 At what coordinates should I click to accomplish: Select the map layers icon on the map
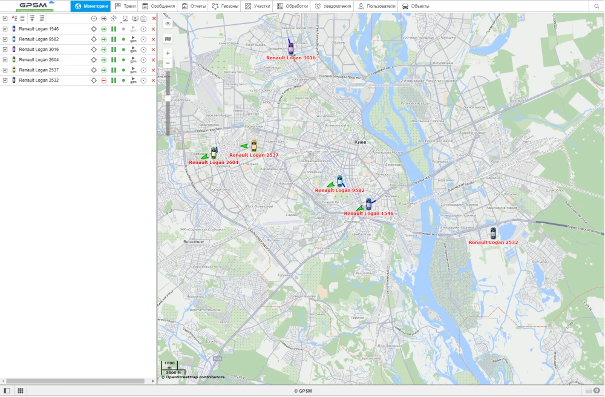click(168, 38)
